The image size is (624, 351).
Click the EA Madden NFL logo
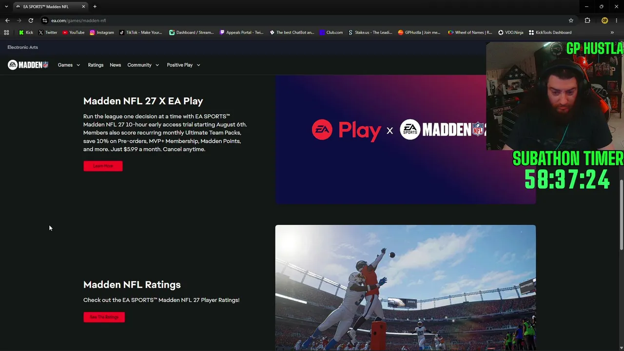pos(28,65)
